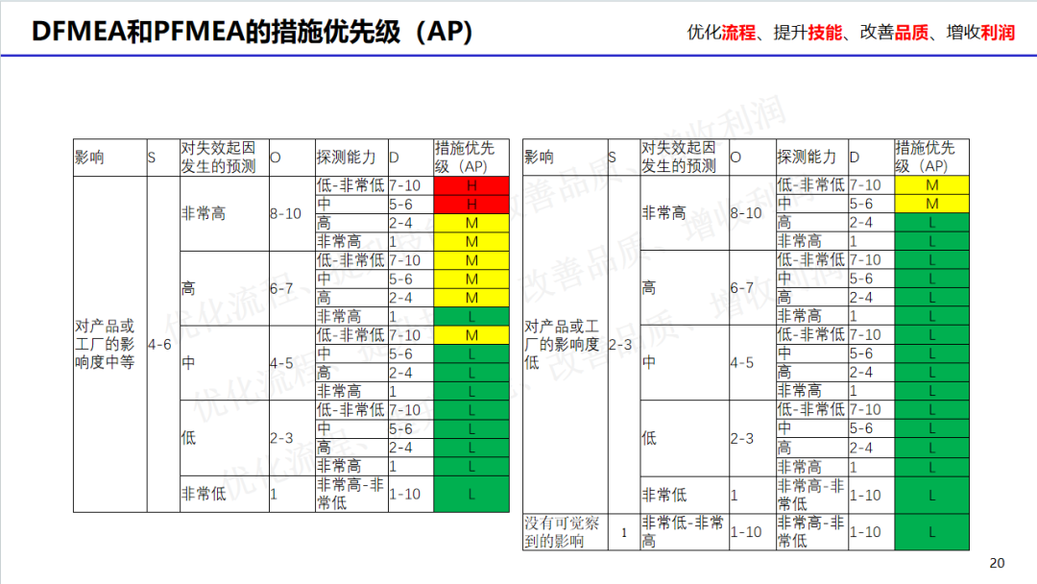Select the 对产品或工厂的影响度低 cell

tap(565, 344)
